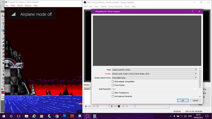This screenshot has width=212, height=119.
Task: Open the Video menu in Fusion
Action: pos(13,6)
